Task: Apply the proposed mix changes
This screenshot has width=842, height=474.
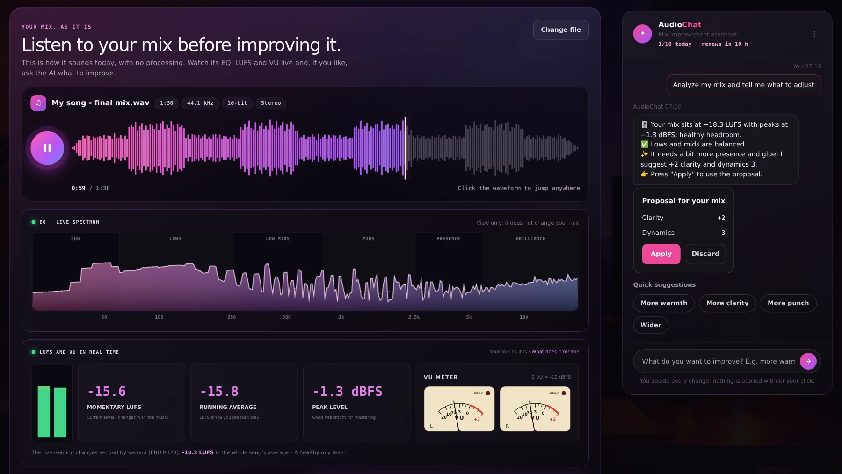Action: [x=661, y=254]
